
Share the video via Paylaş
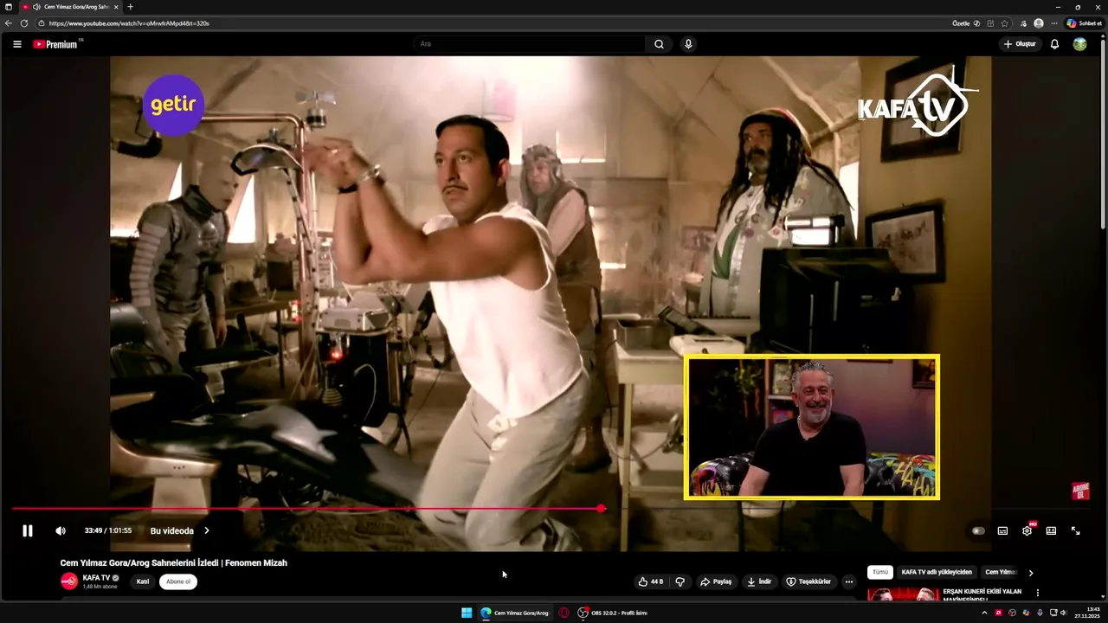coord(716,581)
